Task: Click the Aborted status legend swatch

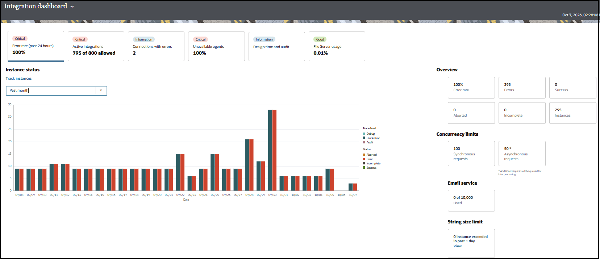Action: 364,155
